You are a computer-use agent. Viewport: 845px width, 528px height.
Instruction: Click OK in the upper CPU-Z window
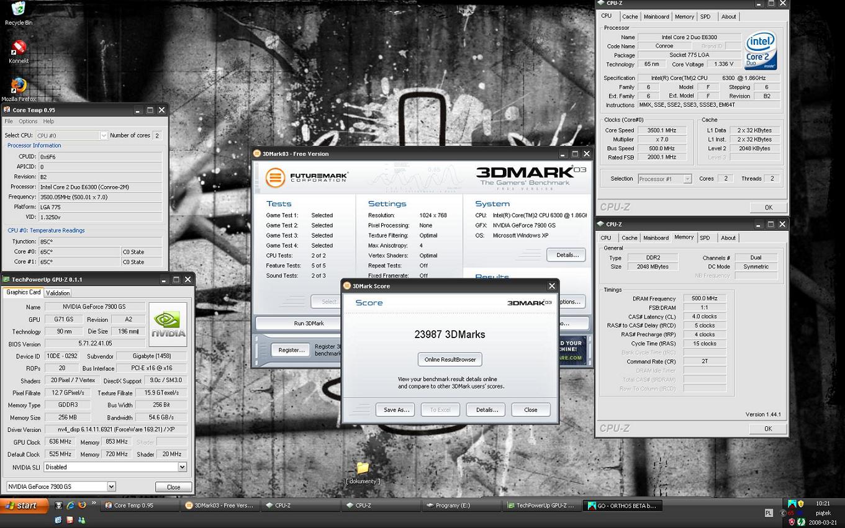pos(768,208)
